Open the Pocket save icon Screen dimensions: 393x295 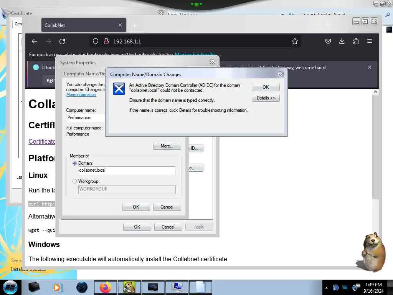(328, 41)
